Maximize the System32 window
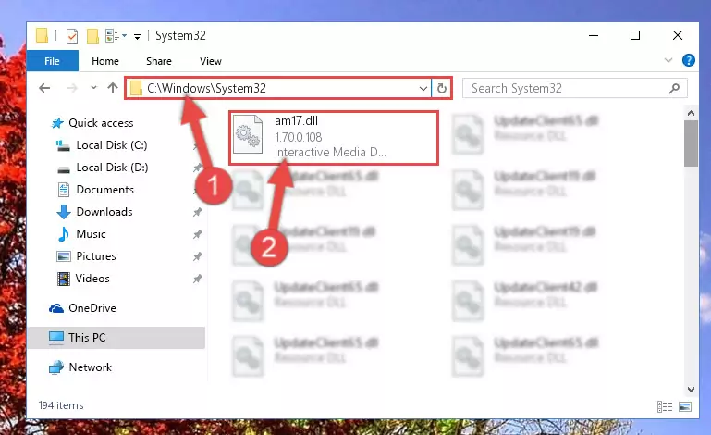The height and width of the screenshot is (435, 711). pyautogui.click(x=635, y=35)
